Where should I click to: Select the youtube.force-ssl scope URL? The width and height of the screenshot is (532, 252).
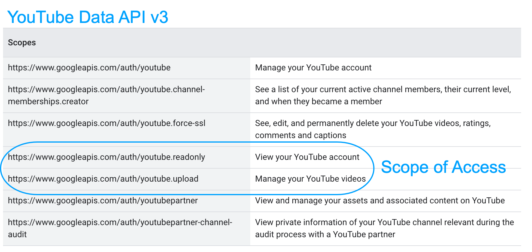[x=107, y=123]
